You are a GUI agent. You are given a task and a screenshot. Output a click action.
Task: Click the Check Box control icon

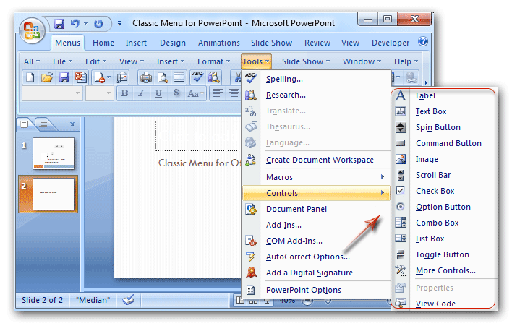[x=401, y=191]
